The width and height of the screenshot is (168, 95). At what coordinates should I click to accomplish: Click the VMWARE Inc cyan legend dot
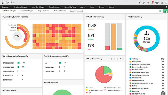click(x=130, y=59)
